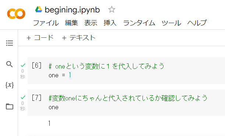
Task: Add a code cell with + コード
Action: click(40, 38)
